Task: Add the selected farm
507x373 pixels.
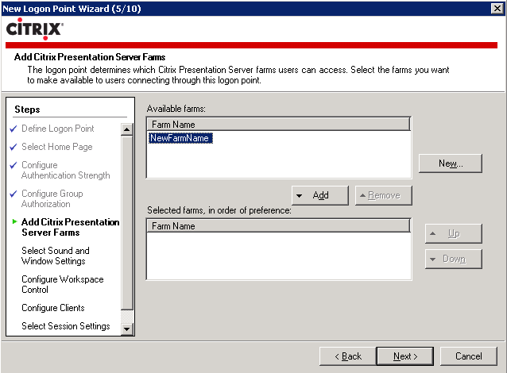Action: (x=320, y=195)
